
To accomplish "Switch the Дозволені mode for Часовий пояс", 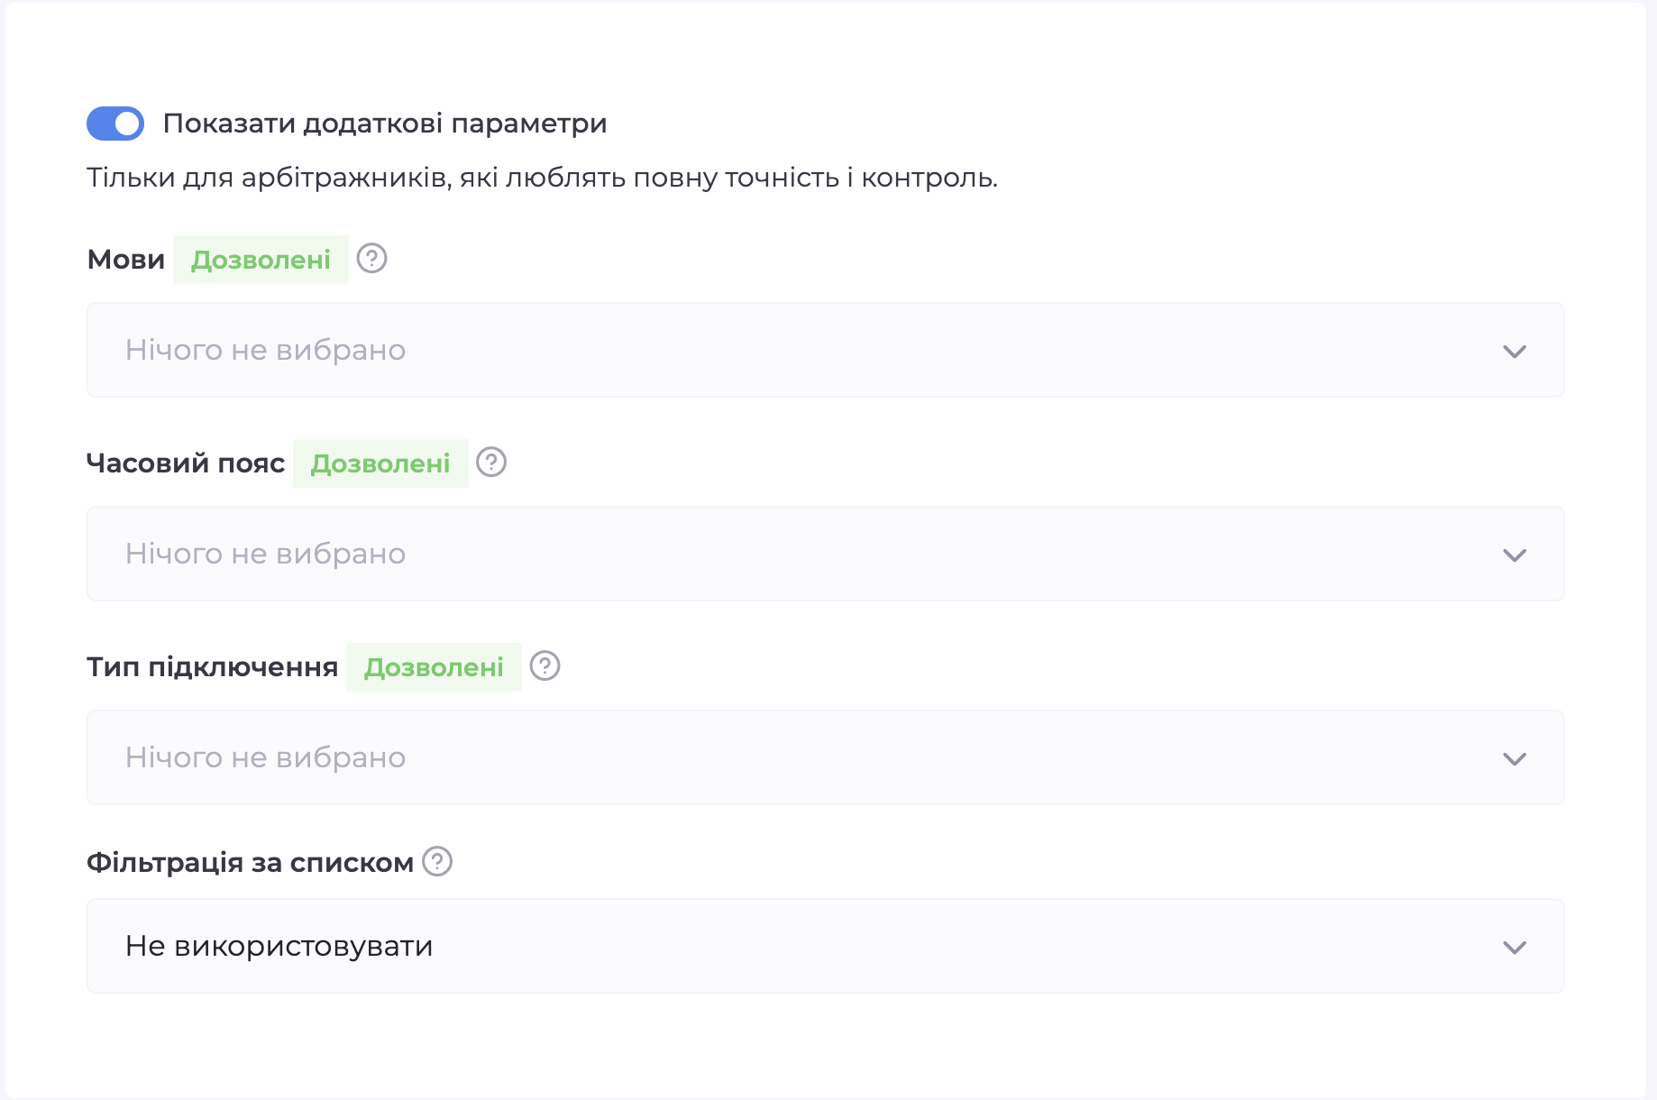I will (x=380, y=463).
